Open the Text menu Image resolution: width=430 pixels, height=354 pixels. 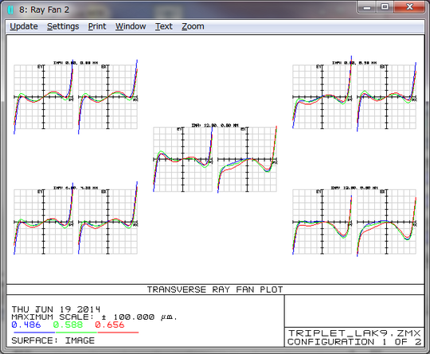[164, 26]
